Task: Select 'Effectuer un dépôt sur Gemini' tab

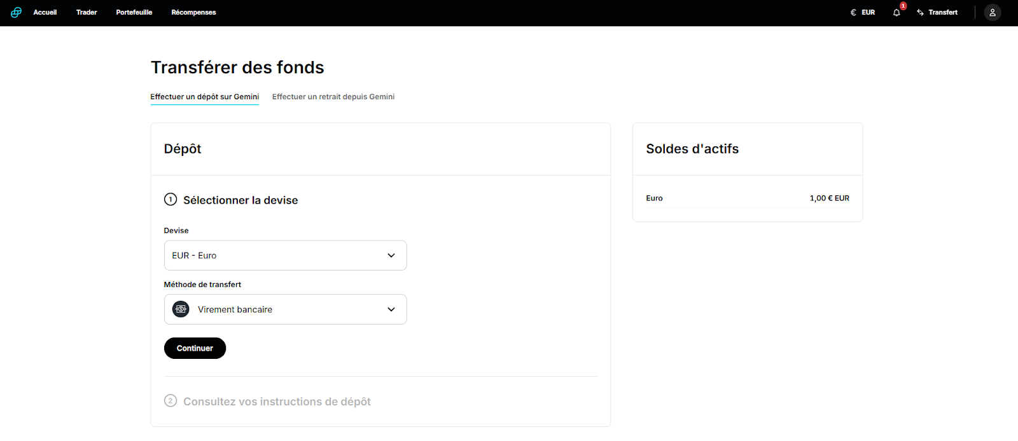Action: [x=205, y=97]
